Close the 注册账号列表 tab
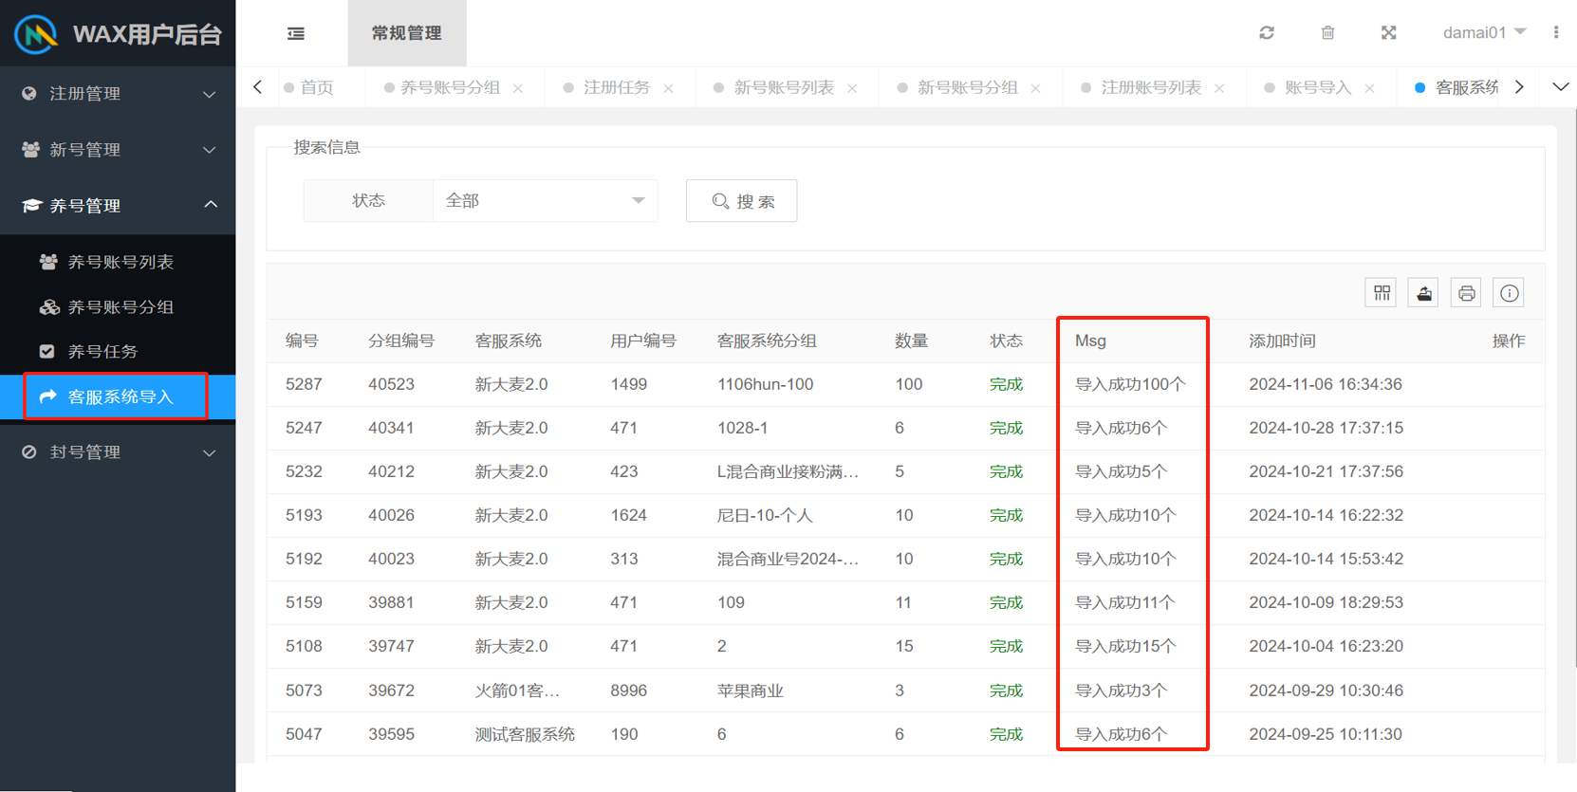The width and height of the screenshot is (1577, 792). pos(1219,88)
